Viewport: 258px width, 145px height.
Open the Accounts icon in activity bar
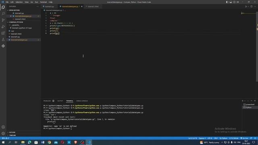point(3,127)
